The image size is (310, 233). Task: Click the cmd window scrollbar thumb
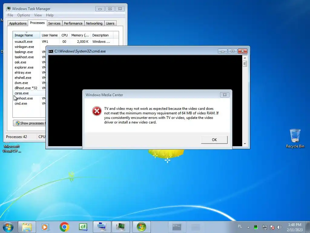(x=245, y=64)
